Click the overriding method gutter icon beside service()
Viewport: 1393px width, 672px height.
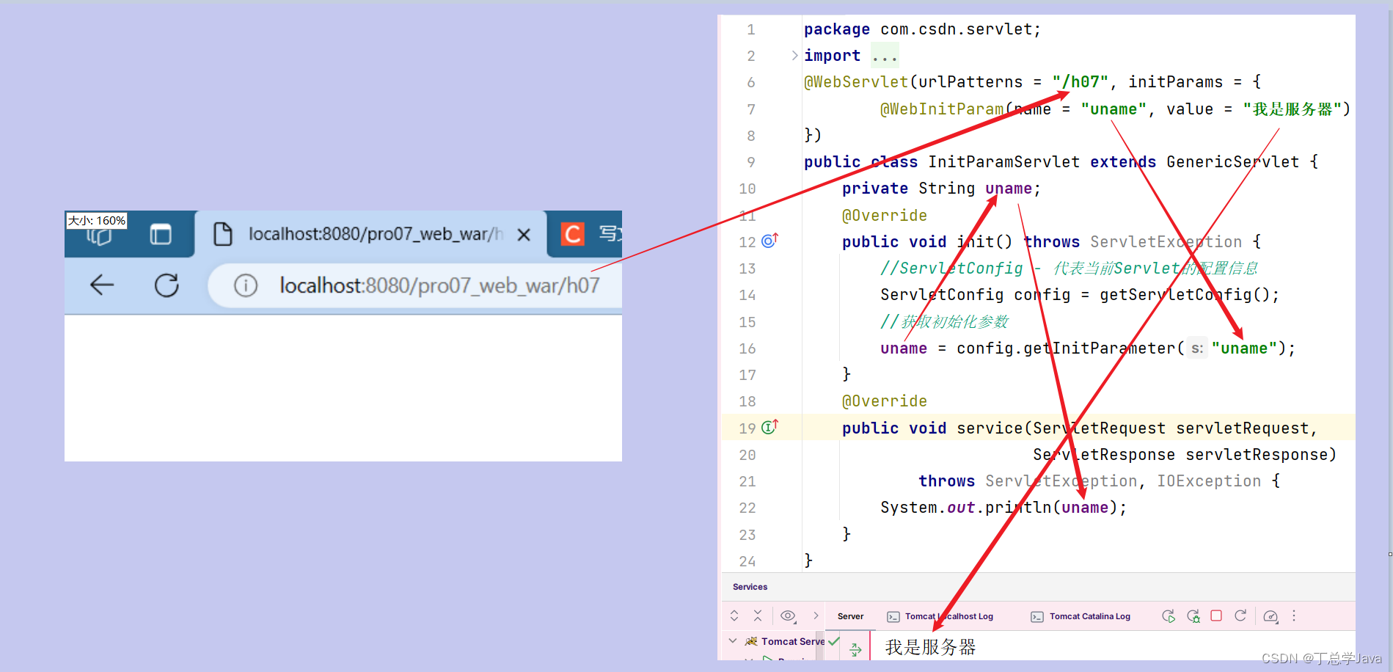pos(768,427)
